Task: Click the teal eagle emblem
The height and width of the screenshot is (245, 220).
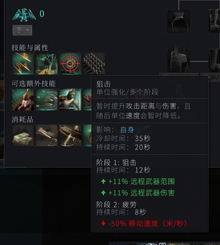Action: point(24,15)
